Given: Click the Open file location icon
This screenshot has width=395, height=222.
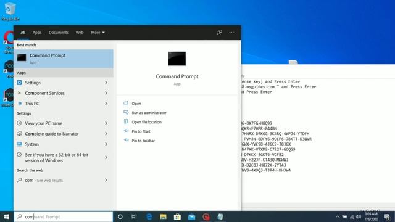Looking at the screenshot, I should (126, 121).
